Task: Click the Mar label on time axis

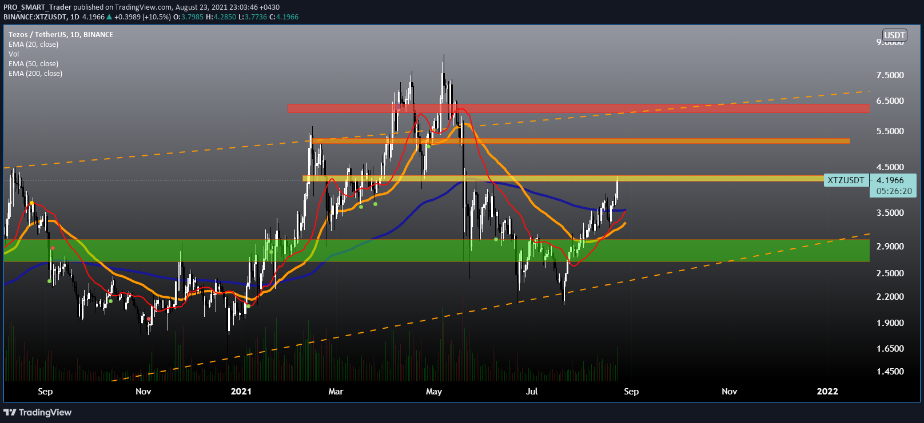Action: pos(336,391)
